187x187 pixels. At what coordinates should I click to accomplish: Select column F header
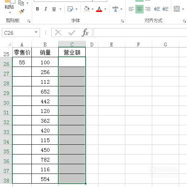pyautogui.click(x=138, y=45)
